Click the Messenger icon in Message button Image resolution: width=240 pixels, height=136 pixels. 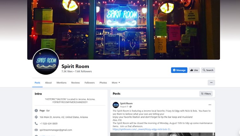(174, 70)
